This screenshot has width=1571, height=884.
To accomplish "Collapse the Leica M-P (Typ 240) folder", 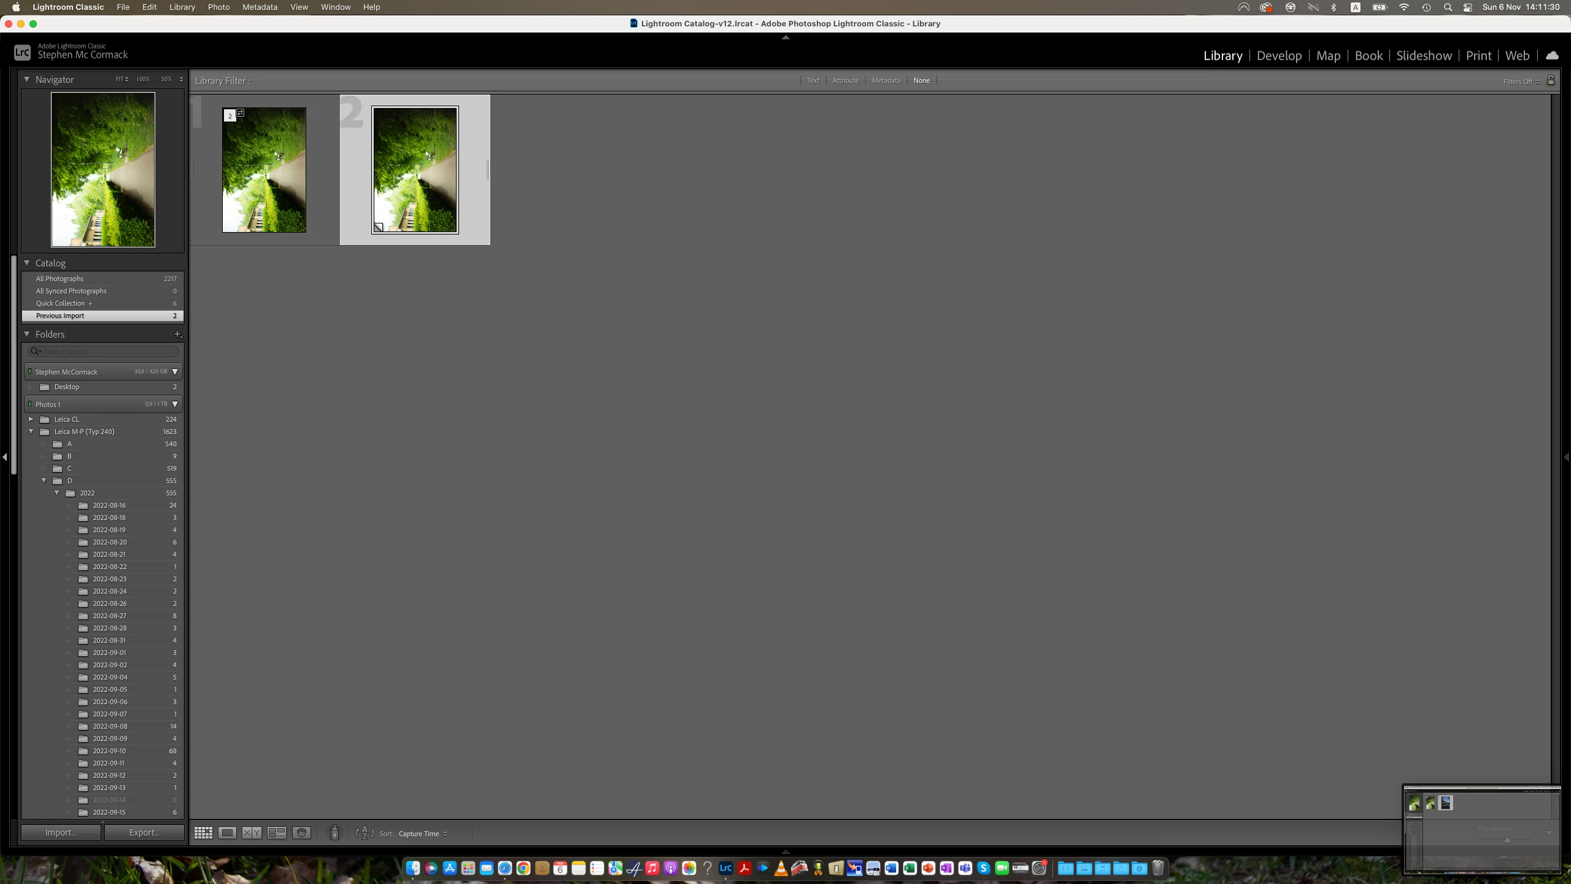I will (31, 432).
